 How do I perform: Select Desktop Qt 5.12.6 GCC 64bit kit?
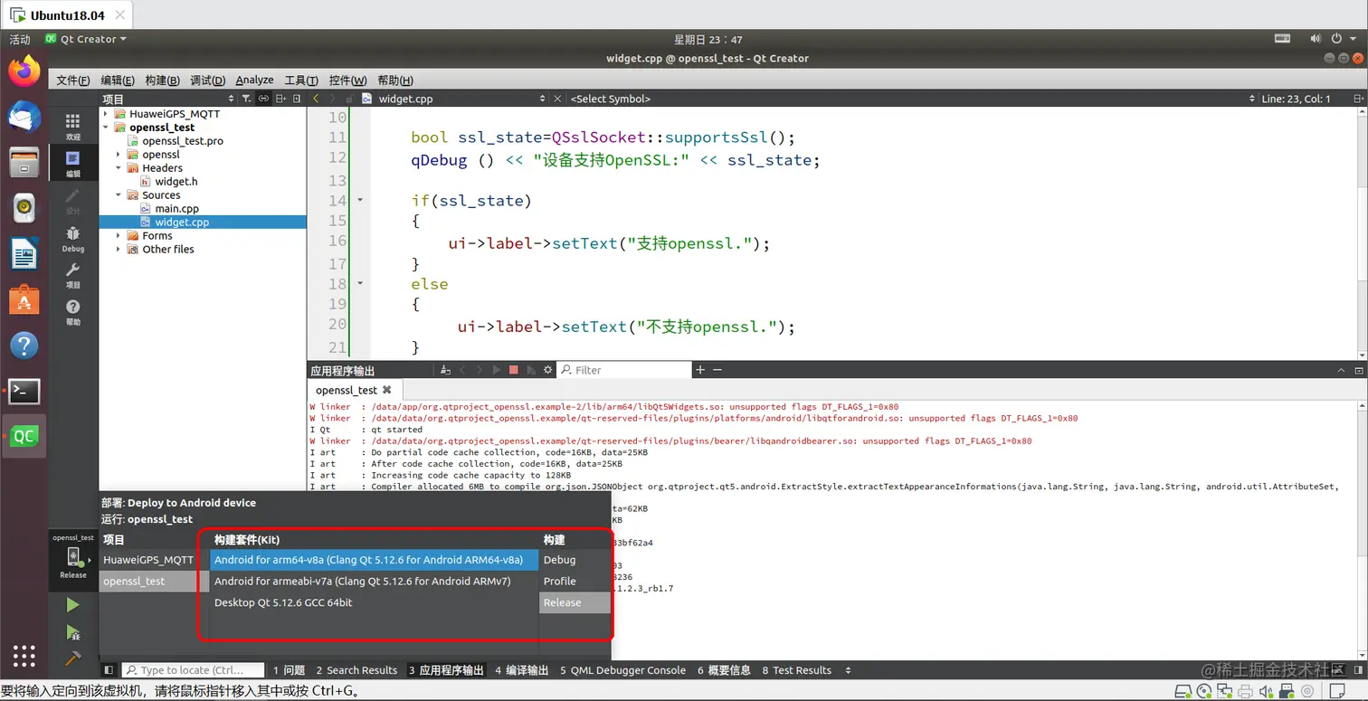374,602
